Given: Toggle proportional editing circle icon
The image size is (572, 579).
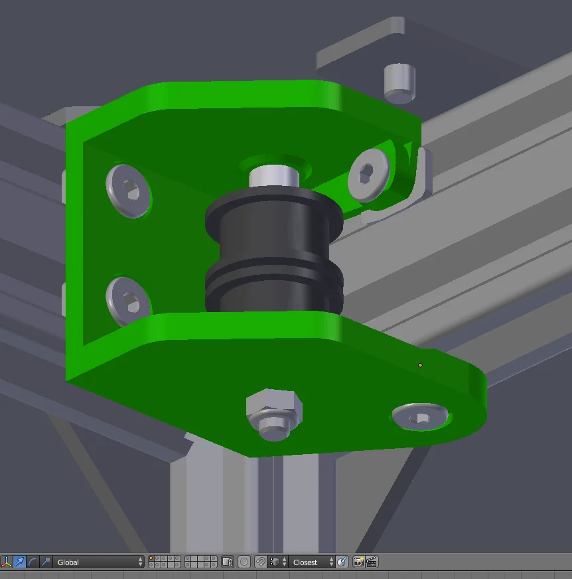Looking at the screenshot, I should click(244, 562).
